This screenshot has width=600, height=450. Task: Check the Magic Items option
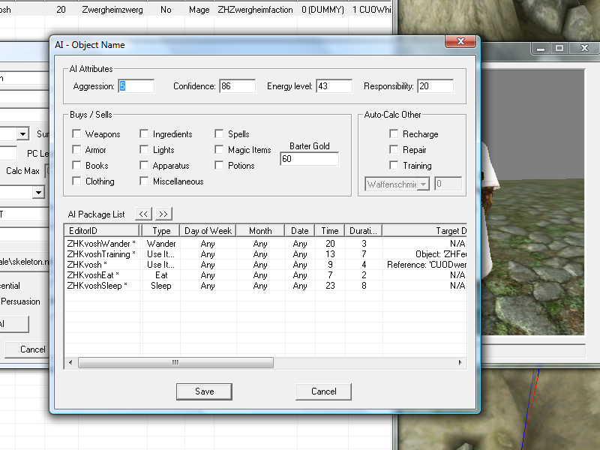click(220, 150)
